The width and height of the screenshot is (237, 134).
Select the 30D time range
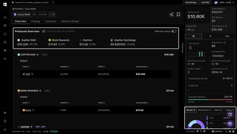(227, 36)
